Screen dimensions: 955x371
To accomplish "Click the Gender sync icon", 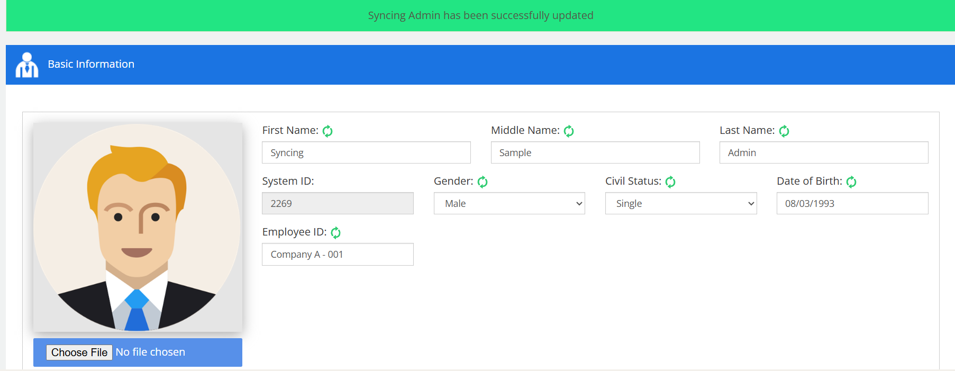I will click(x=483, y=182).
